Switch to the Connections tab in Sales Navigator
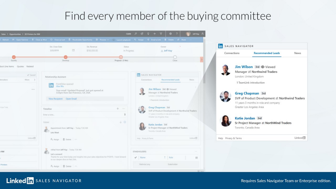The height and width of the screenshot is (189, 336). click(232, 53)
